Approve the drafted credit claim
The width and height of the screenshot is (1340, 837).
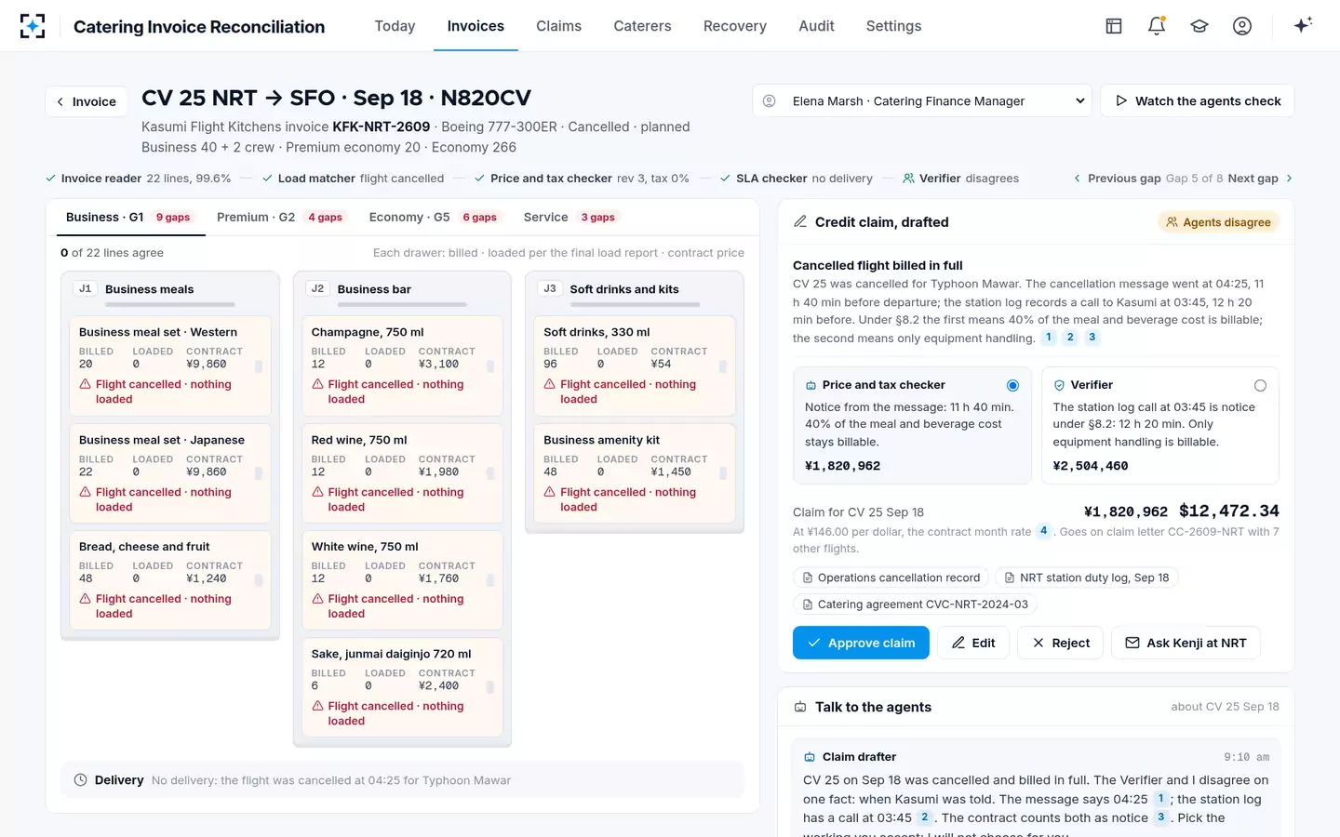861,643
